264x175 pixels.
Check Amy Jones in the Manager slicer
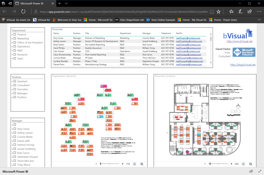coord(15,129)
